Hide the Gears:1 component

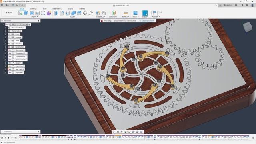pos(10,63)
